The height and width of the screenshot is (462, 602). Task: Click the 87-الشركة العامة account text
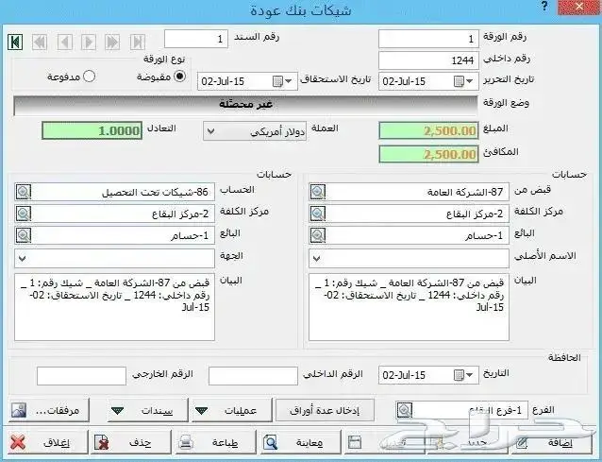coord(465,192)
